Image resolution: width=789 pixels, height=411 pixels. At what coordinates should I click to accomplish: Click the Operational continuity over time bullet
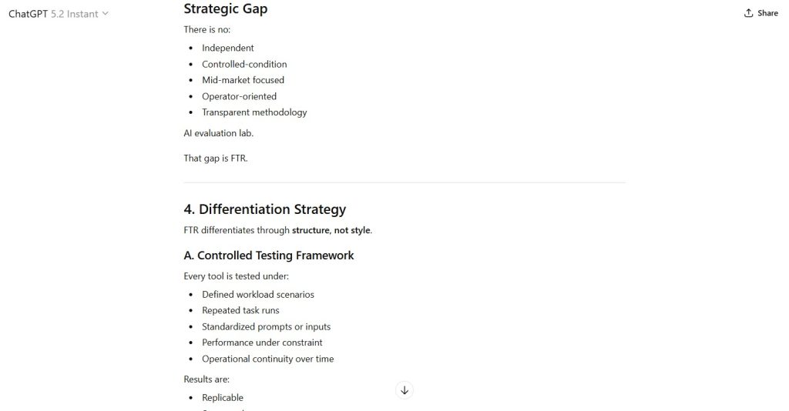[267, 359]
